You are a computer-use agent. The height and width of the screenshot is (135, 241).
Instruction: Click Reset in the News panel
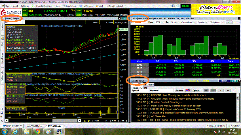pos(224,81)
